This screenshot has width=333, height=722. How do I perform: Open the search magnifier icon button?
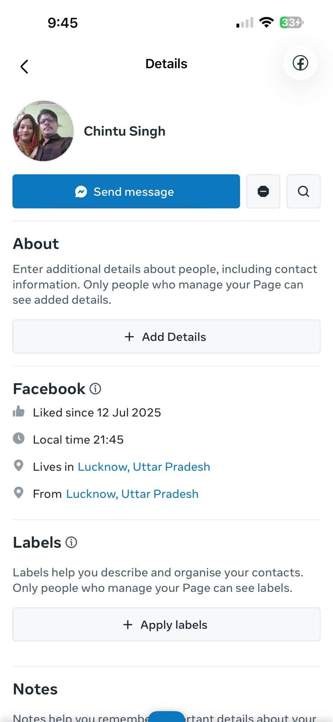click(x=303, y=191)
